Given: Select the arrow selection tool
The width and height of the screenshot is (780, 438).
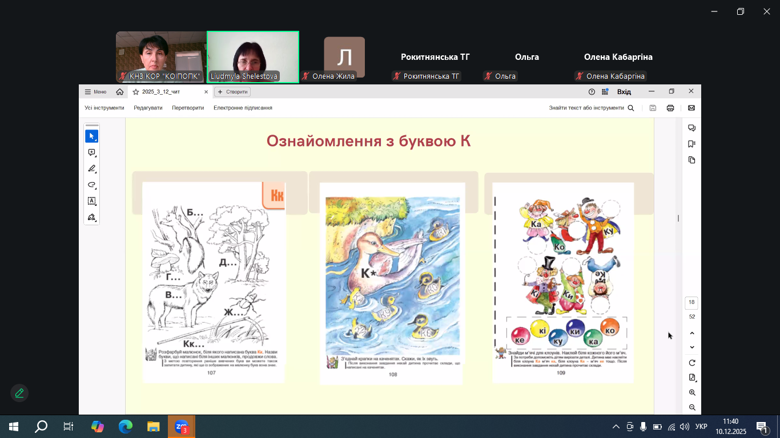Looking at the screenshot, I should (91, 136).
